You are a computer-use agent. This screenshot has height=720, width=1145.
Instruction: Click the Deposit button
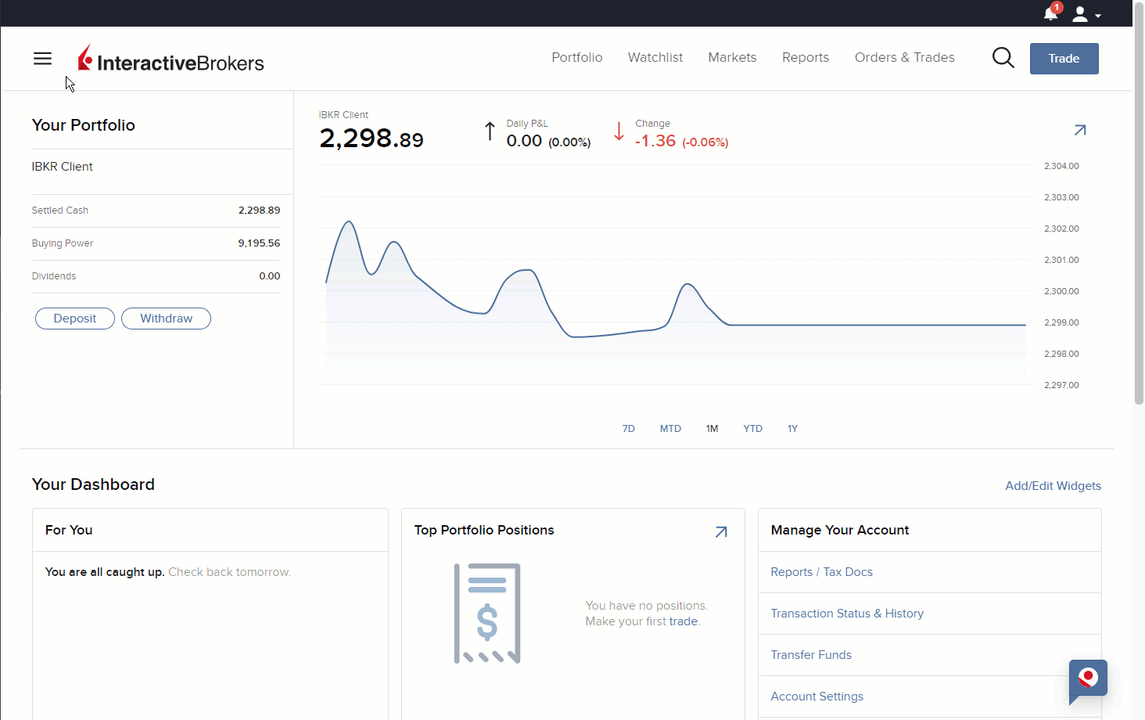75,319
